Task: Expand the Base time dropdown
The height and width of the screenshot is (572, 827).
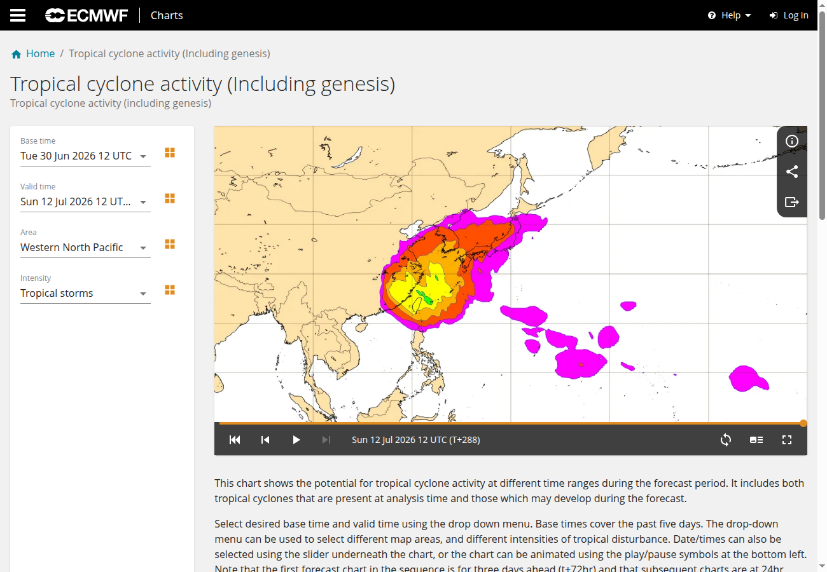Action: coord(85,156)
